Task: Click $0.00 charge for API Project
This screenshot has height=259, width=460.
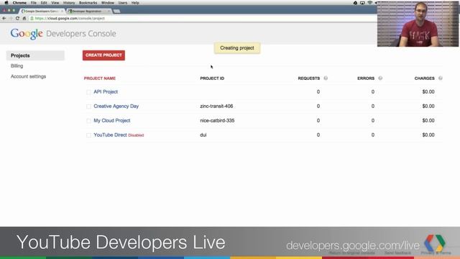Action: [428, 91]
